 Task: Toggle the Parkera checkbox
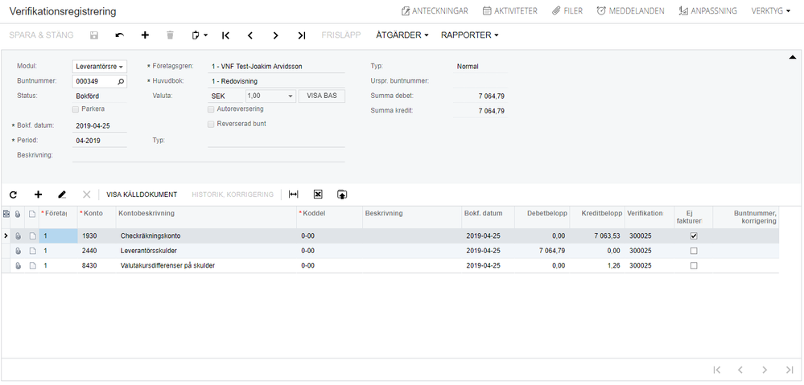(x=76, y=109)
